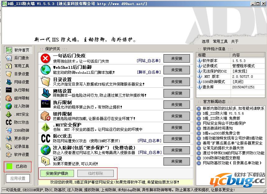Image resolution: width=267 pixels, height=194 pixels.
Task: Go to 目录设置 in the sidebar
Action: tap(18, 74)
